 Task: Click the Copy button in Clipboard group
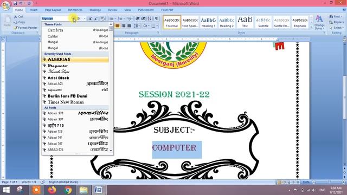[x=20, y=22]
